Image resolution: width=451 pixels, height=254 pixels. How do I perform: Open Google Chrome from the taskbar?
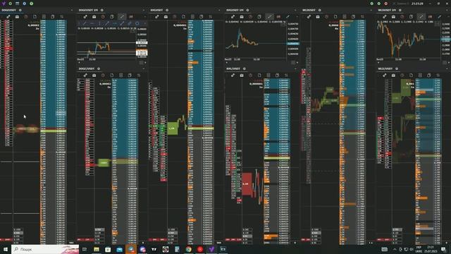click(188, 249)
